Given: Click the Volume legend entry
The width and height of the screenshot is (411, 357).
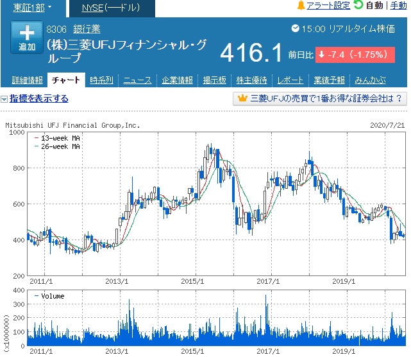Looking at the screenshot, I should coord(49,296).
